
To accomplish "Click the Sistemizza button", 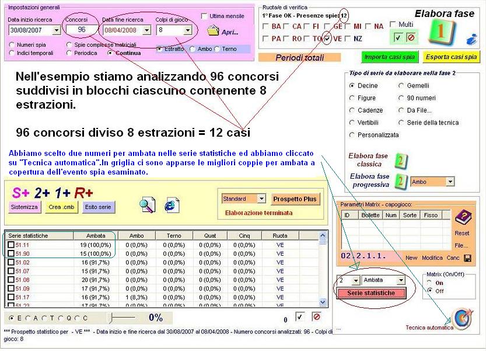I will 24,207.
